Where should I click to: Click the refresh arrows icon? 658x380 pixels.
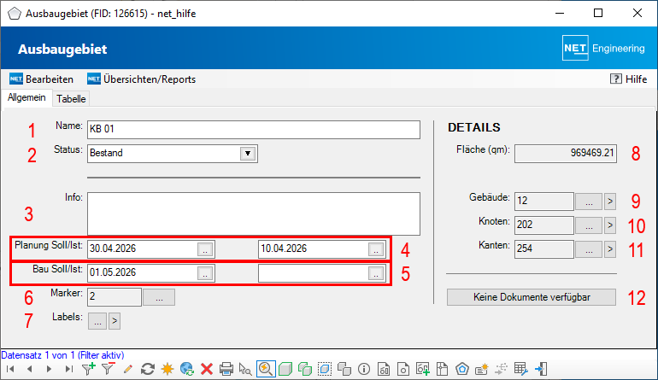pyautogui.click(x=148, y=369)
